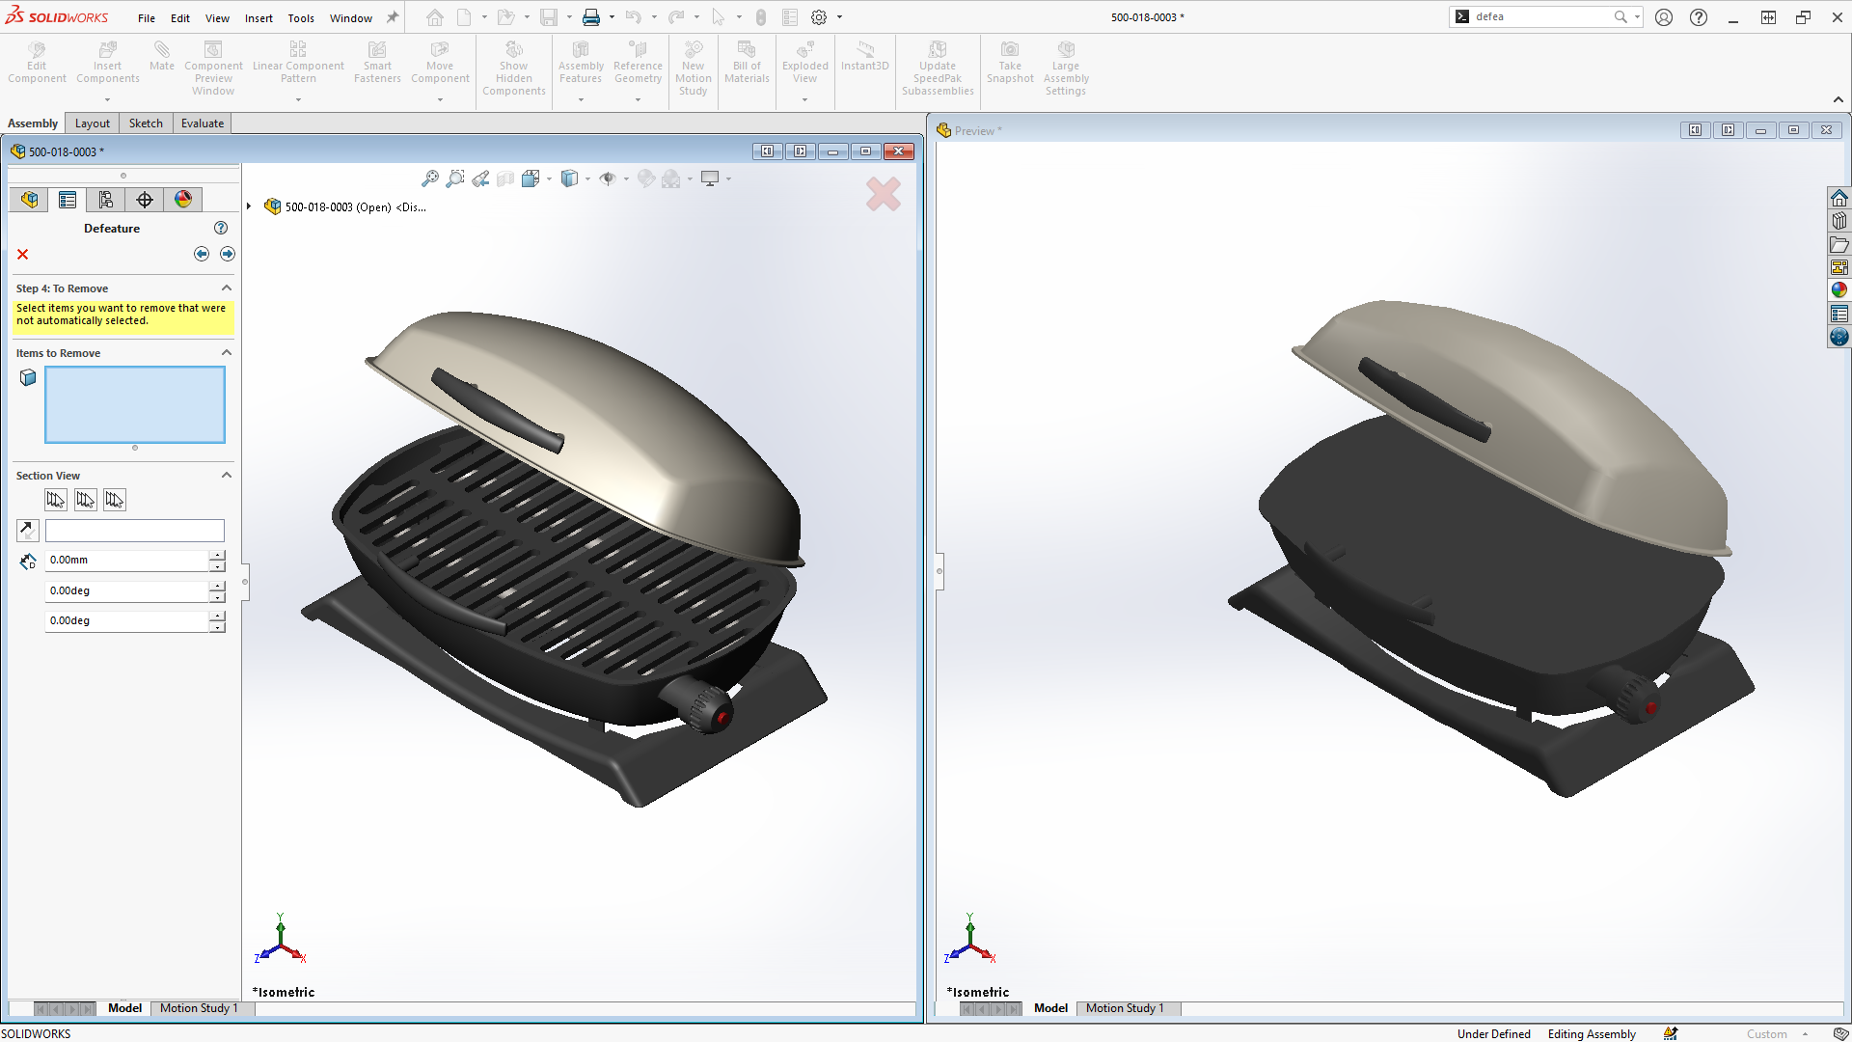
Task: Open the Appearances panel on right sidebar
Action: click(1839, 288)
